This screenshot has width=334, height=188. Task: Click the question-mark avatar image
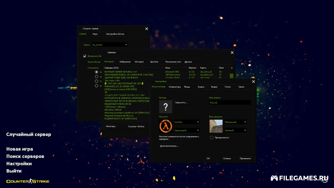click(x=166, y=107)
